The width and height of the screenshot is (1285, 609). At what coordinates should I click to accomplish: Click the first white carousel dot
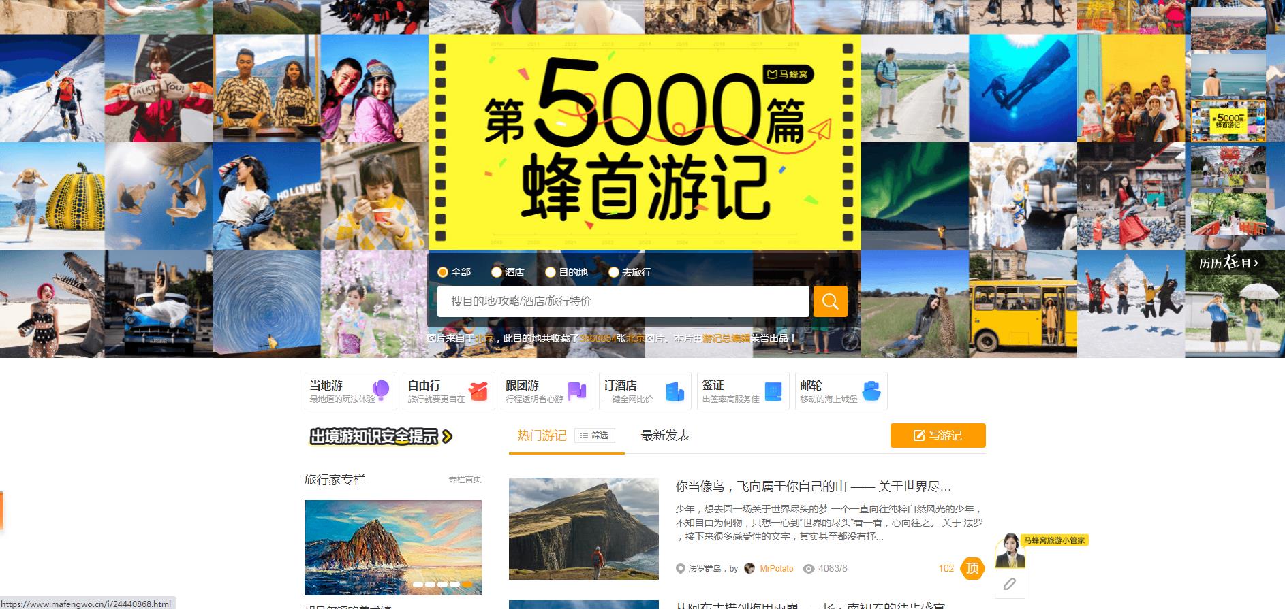coord(418,584)
